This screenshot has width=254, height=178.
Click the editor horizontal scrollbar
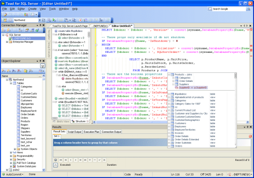(171, 122)
